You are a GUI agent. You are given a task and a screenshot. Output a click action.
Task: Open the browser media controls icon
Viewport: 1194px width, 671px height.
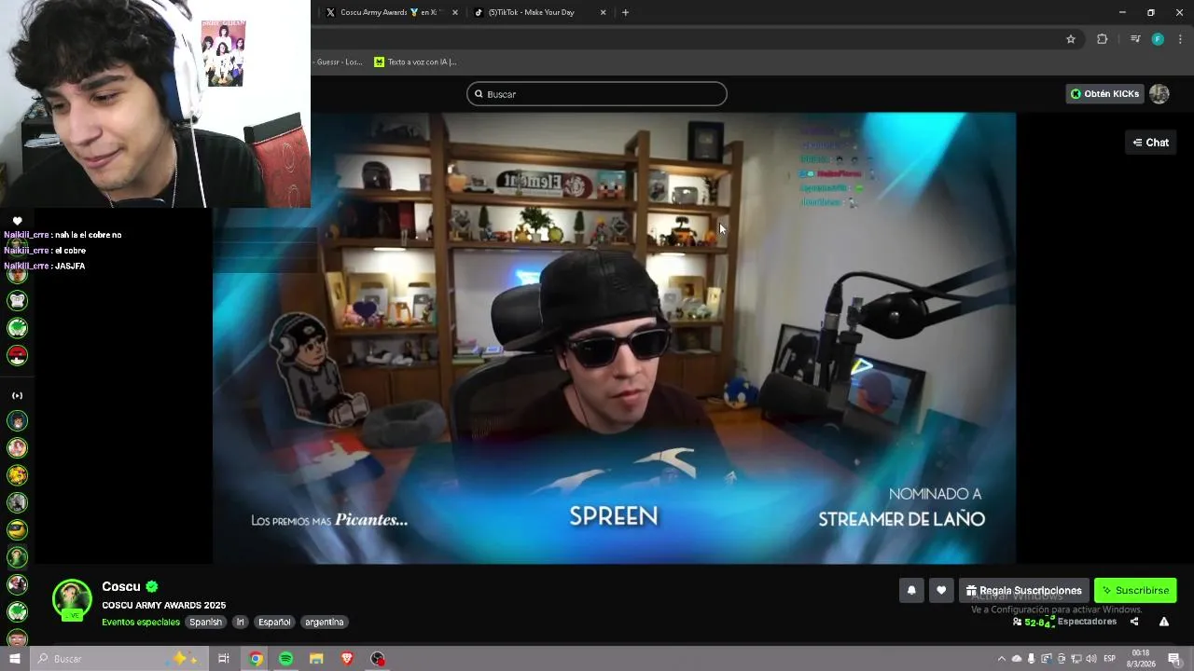point(1135,39)
